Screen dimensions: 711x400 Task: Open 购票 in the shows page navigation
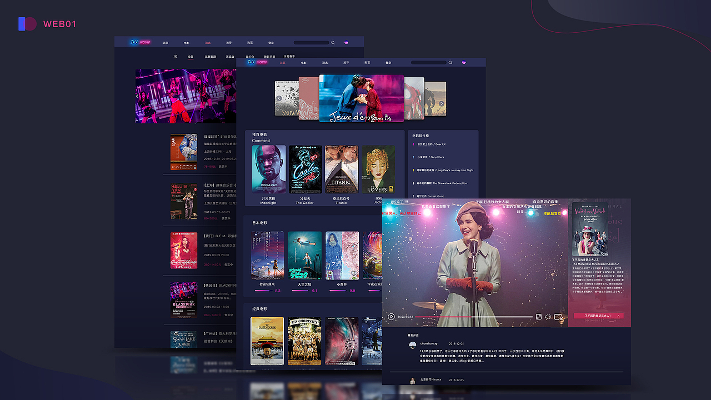click(x=250, y=43)
